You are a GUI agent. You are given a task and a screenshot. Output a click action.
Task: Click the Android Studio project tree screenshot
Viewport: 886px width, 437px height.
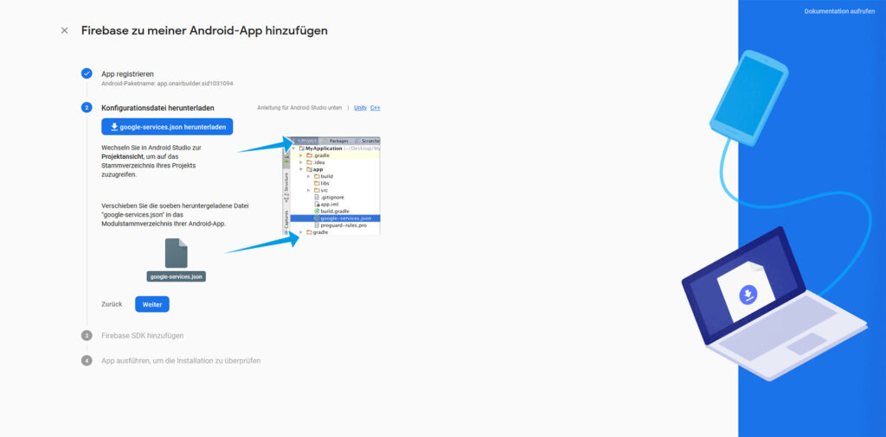(331, 186)
